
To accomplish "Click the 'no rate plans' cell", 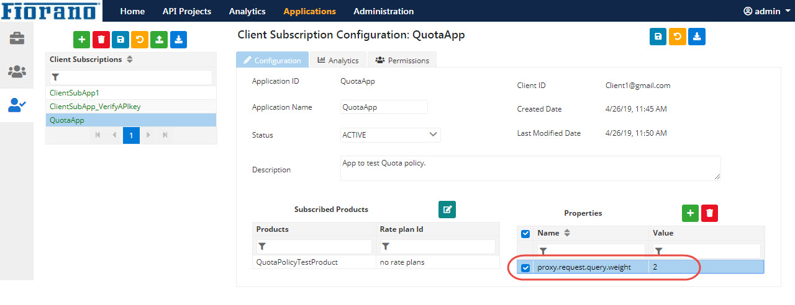I will click(x=437, y=262).
